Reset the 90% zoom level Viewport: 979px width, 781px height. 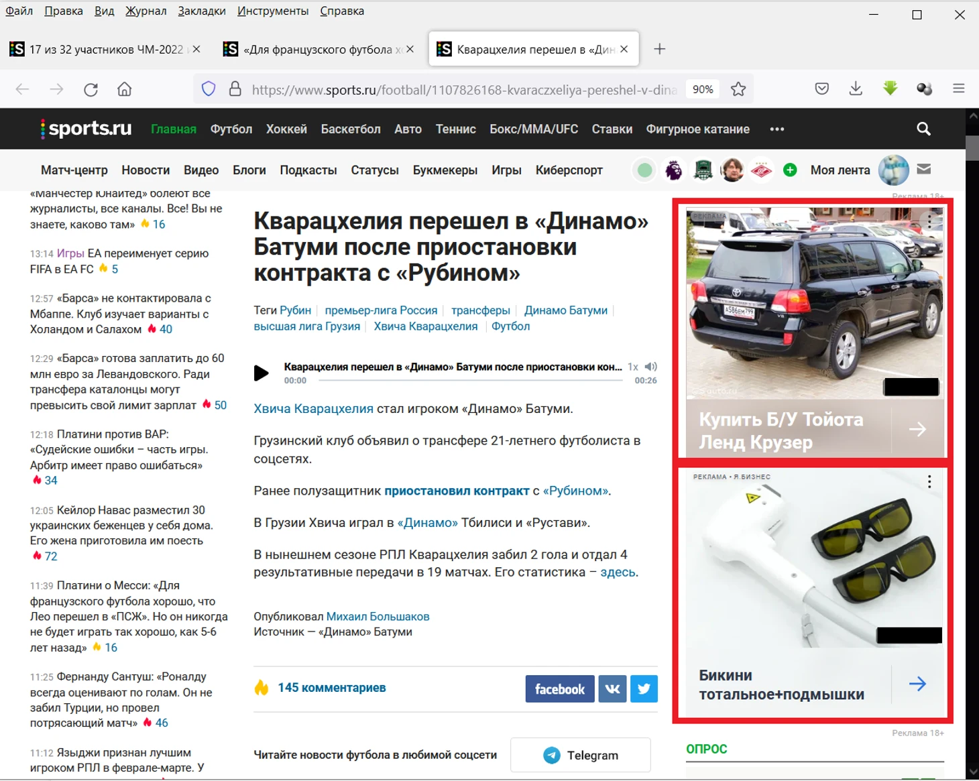(x=703, y=89)
